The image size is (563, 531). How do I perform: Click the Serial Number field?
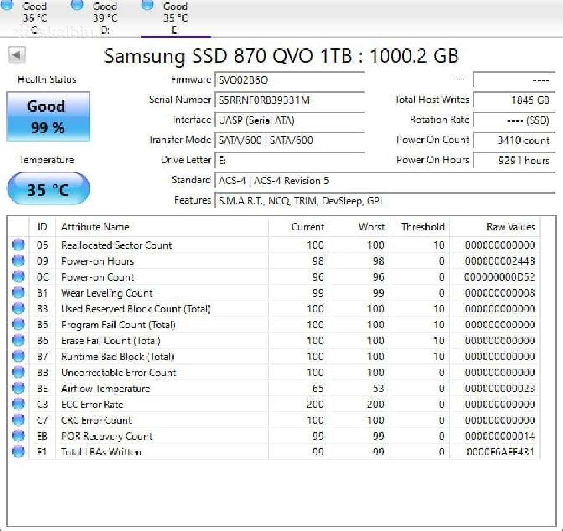[289, 100]
